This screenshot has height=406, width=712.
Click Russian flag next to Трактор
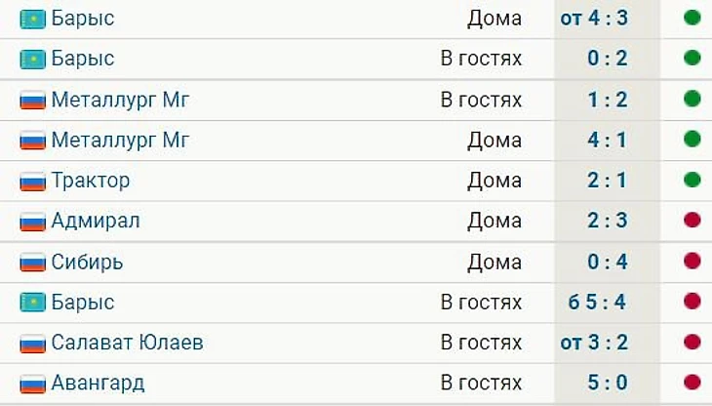[x=33, y=182]
